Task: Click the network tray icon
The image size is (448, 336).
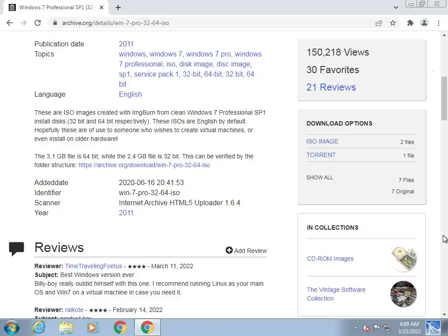Action: (x=387, y=328)
